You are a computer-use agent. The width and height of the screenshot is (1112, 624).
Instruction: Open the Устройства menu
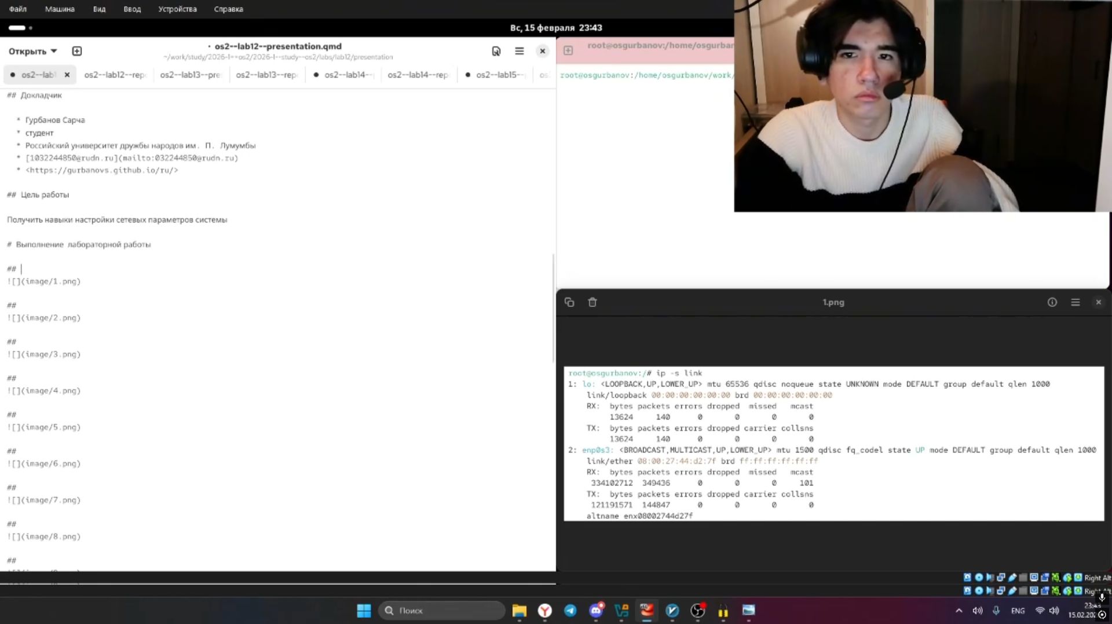[177, 9]
